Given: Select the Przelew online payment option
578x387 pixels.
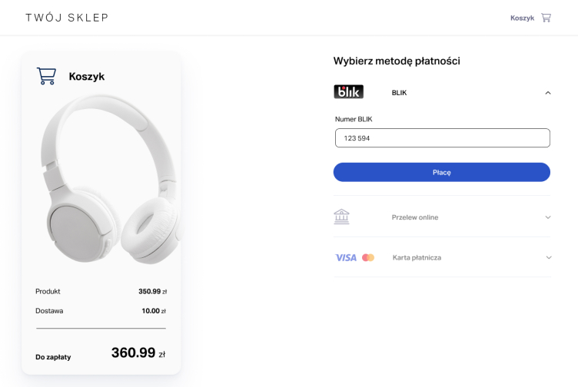Looking at the screenshot, I should [x=415, y=217].
